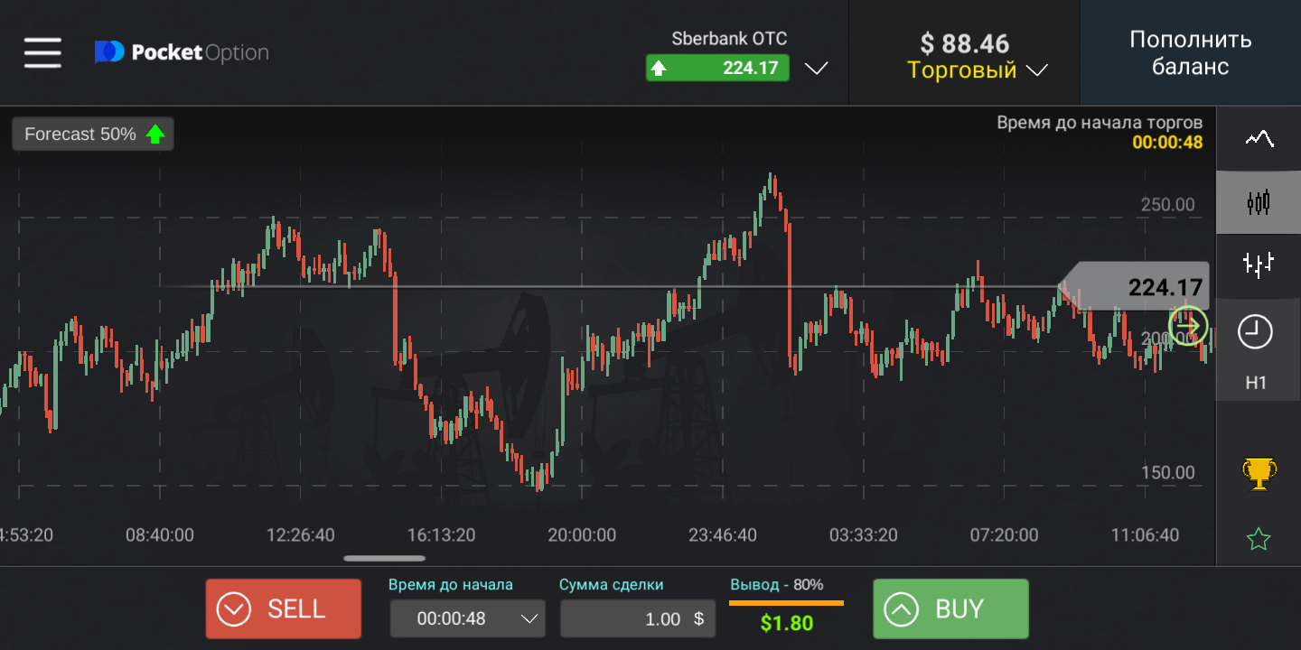The height and width of the screenshot is (650, 1301).
Task: Click the green favorites star icon
Action: pos(1258,539)
